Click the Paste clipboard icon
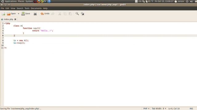The height and width of the screenshot is (110, 197). [70, 13]
